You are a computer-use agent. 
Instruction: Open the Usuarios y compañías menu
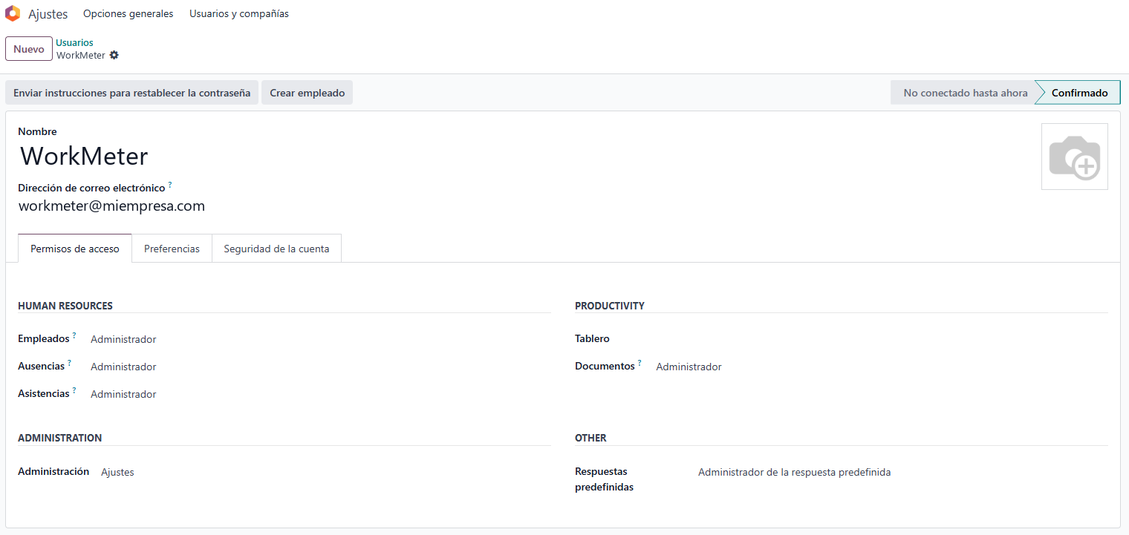(239, 14)
